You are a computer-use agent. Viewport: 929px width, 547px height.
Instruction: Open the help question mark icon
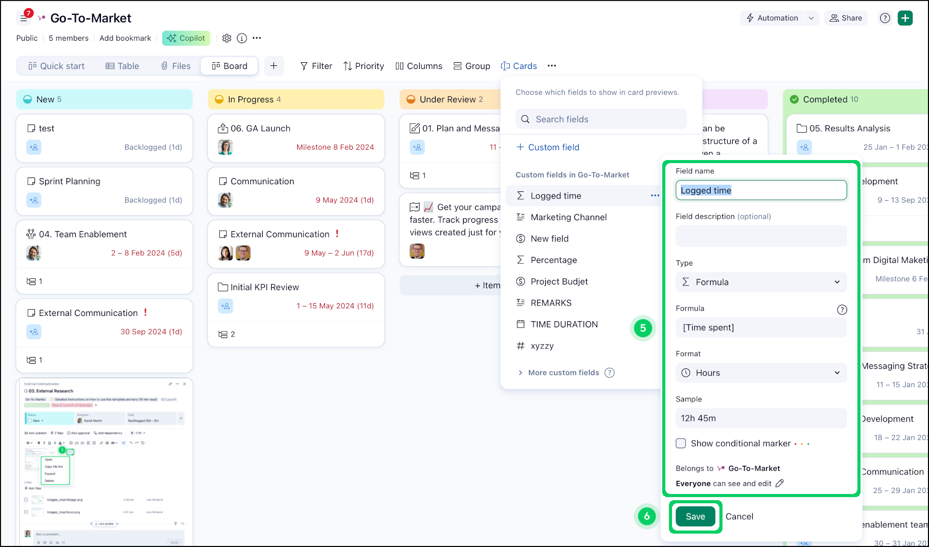[885, 18]
